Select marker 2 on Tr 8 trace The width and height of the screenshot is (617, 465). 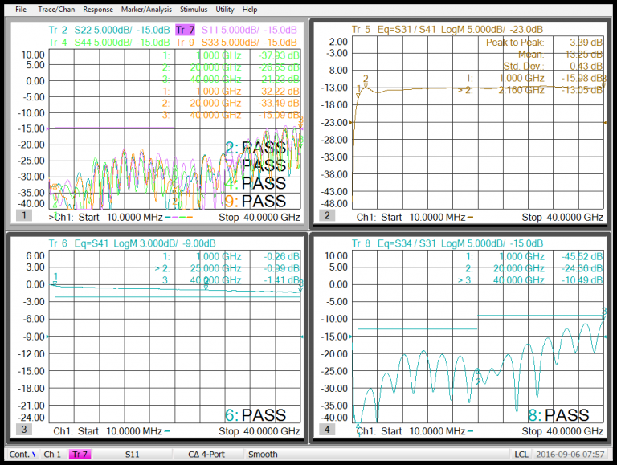478,378
